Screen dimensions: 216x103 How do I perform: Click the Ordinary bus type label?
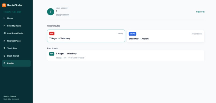coord(120,34)
